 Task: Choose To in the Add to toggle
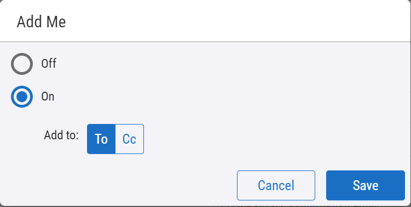(x=101, y=139)
